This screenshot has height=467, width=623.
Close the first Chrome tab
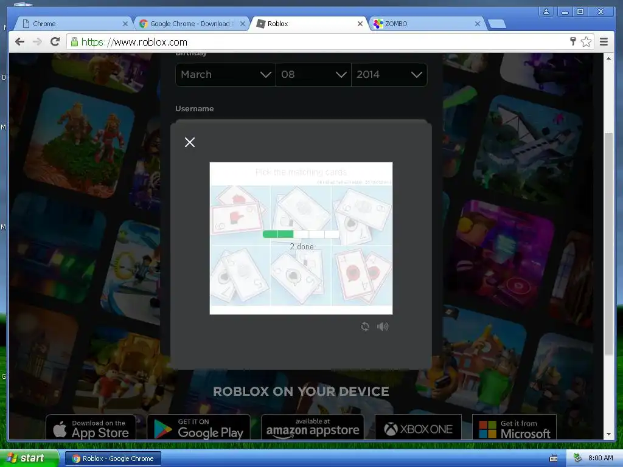coord(125,24)
